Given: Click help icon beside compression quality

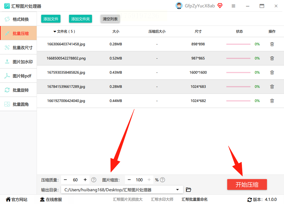Looking at the screenshot, I should click(94, 180).
